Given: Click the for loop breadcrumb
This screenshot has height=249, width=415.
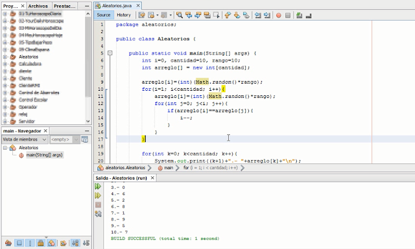Looking at the screenshot, I should (x=210, y=167).
